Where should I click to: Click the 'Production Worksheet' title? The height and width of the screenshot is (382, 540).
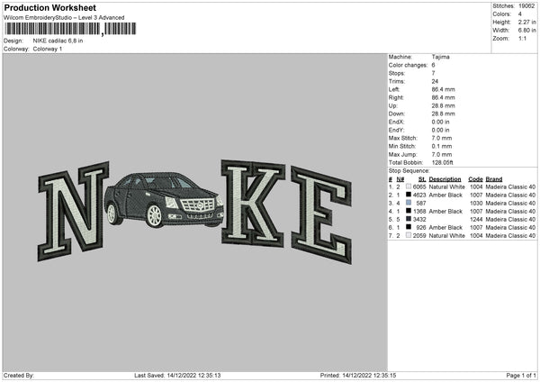tap(49, 7)
